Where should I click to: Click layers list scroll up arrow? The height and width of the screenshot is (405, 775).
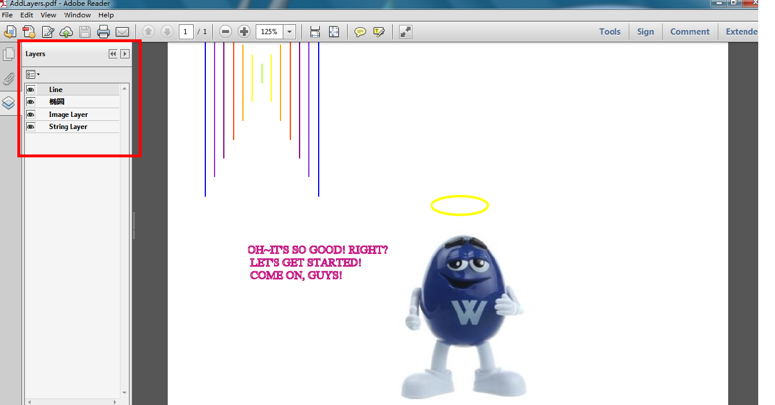(124, 88)
